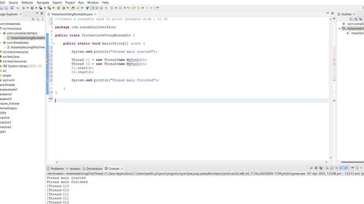The width and height of the screenshot is (364, 204).
Task: Open dropdown next to External Tools button
Action: [x=53, y=8]
